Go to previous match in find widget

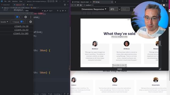58,11
